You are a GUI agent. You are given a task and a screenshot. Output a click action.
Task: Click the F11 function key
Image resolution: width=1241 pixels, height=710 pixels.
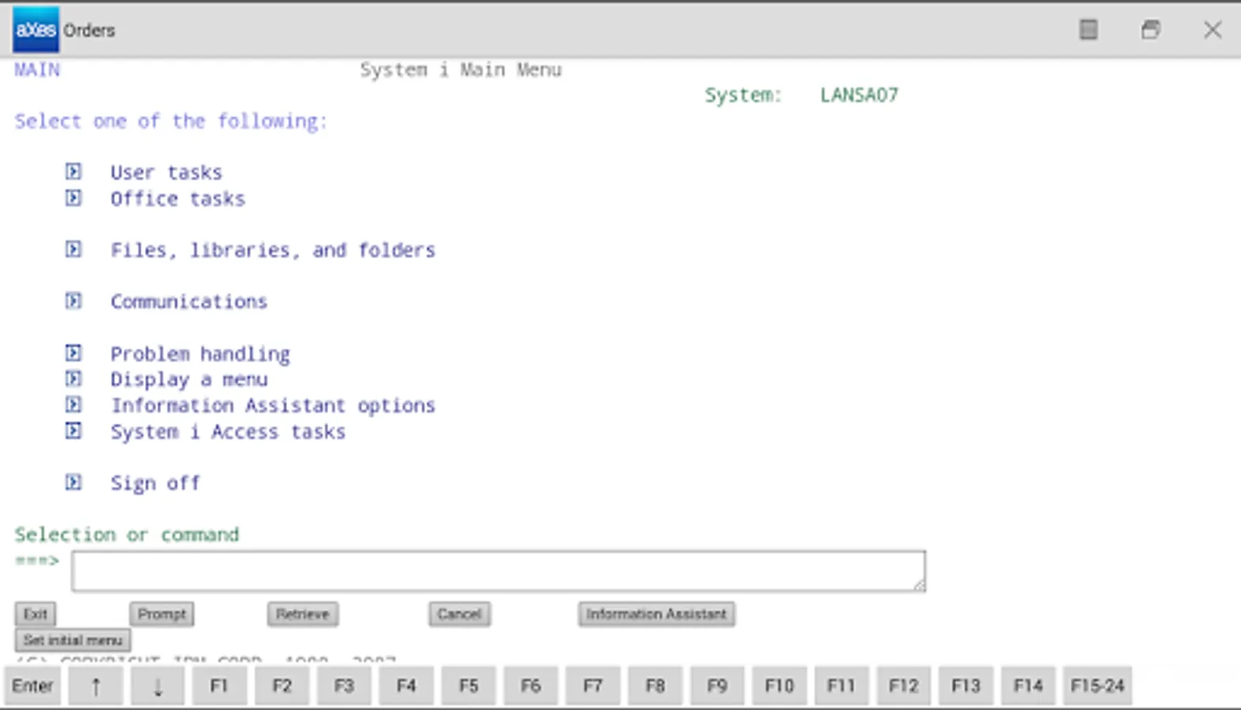(x=841, y=686)
